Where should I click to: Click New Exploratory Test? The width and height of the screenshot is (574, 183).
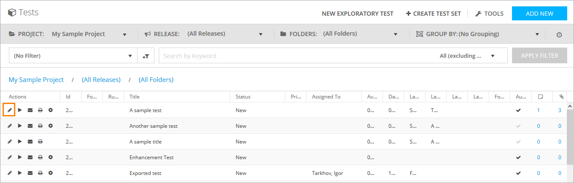(x=357, y=14)
